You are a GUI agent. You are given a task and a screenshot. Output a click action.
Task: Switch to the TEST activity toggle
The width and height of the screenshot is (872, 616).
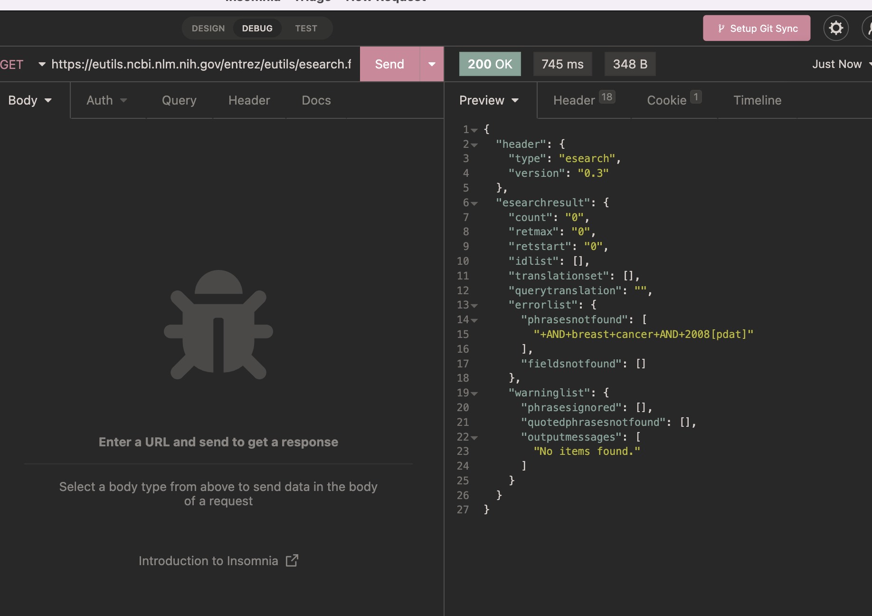[x=306, y=29]
